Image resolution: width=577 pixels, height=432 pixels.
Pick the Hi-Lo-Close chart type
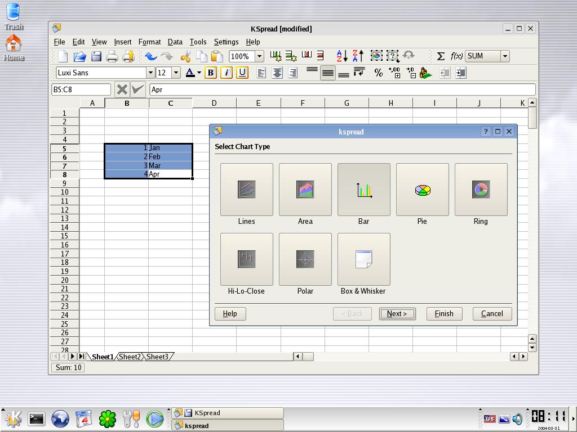[247, 259]
